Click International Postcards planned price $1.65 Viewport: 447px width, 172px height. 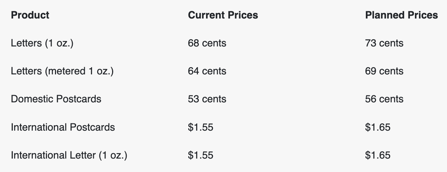[377, 127]
